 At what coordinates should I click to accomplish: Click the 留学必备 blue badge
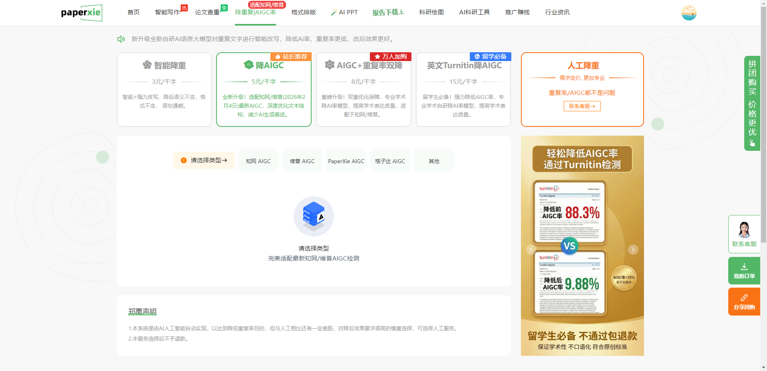pyautogui.click(x=491, y=57)
